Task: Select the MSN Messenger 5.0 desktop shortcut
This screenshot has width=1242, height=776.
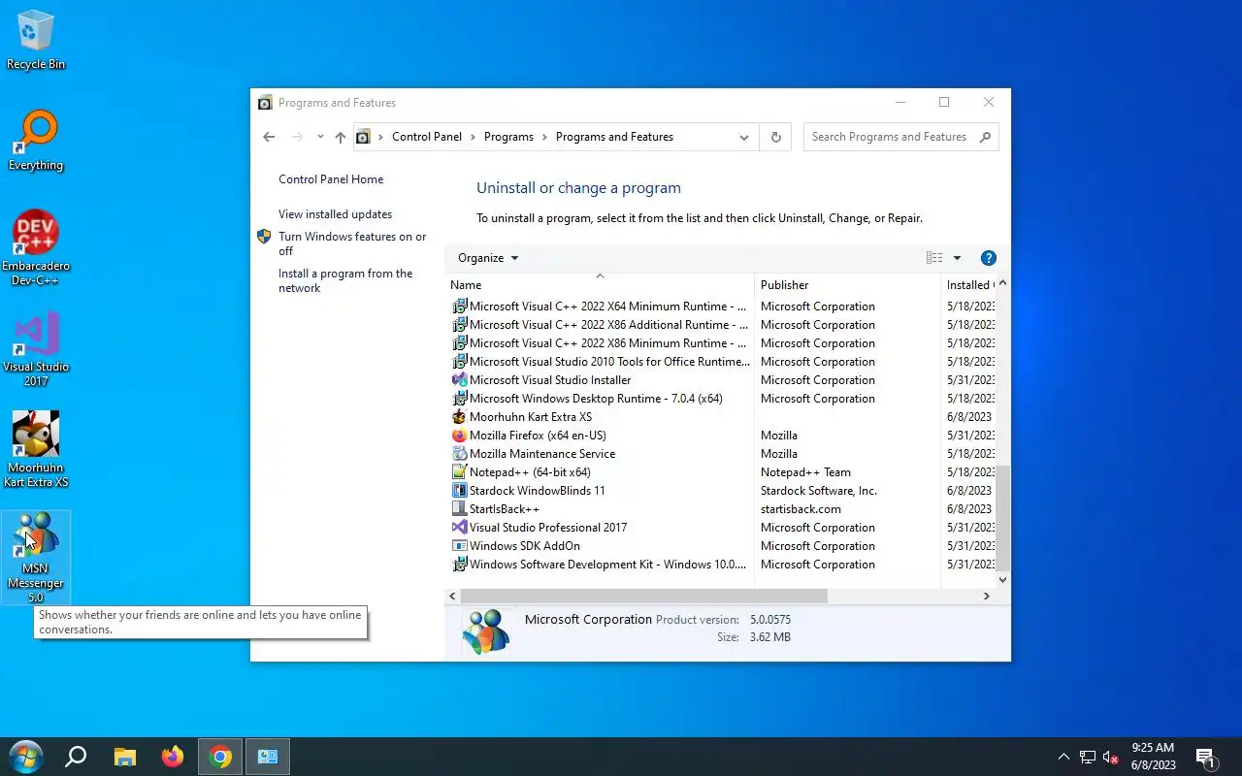Action: pos(36,558)
